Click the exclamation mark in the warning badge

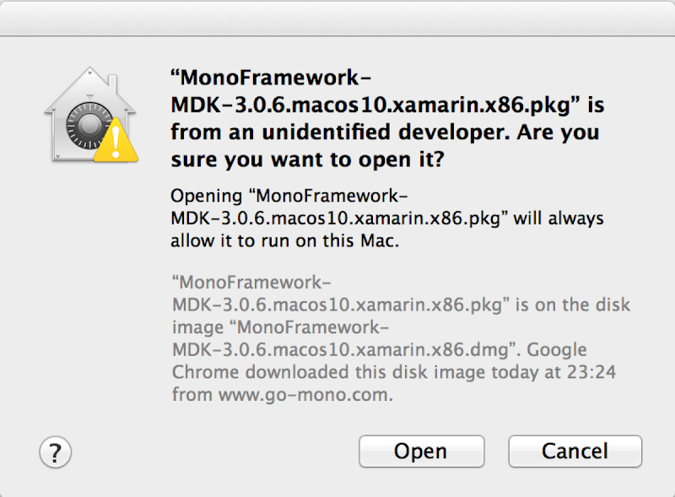click(x=116, y=143)
